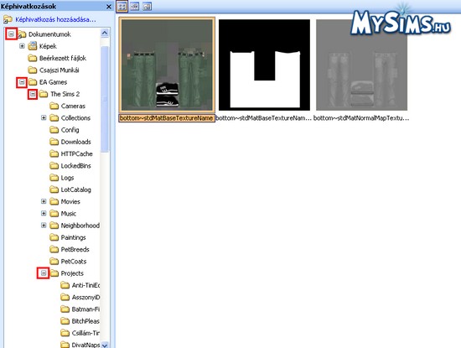The image size is (461, 348).
Task: Collapse the Dokumentumok tree node
Action: point(11,34)
